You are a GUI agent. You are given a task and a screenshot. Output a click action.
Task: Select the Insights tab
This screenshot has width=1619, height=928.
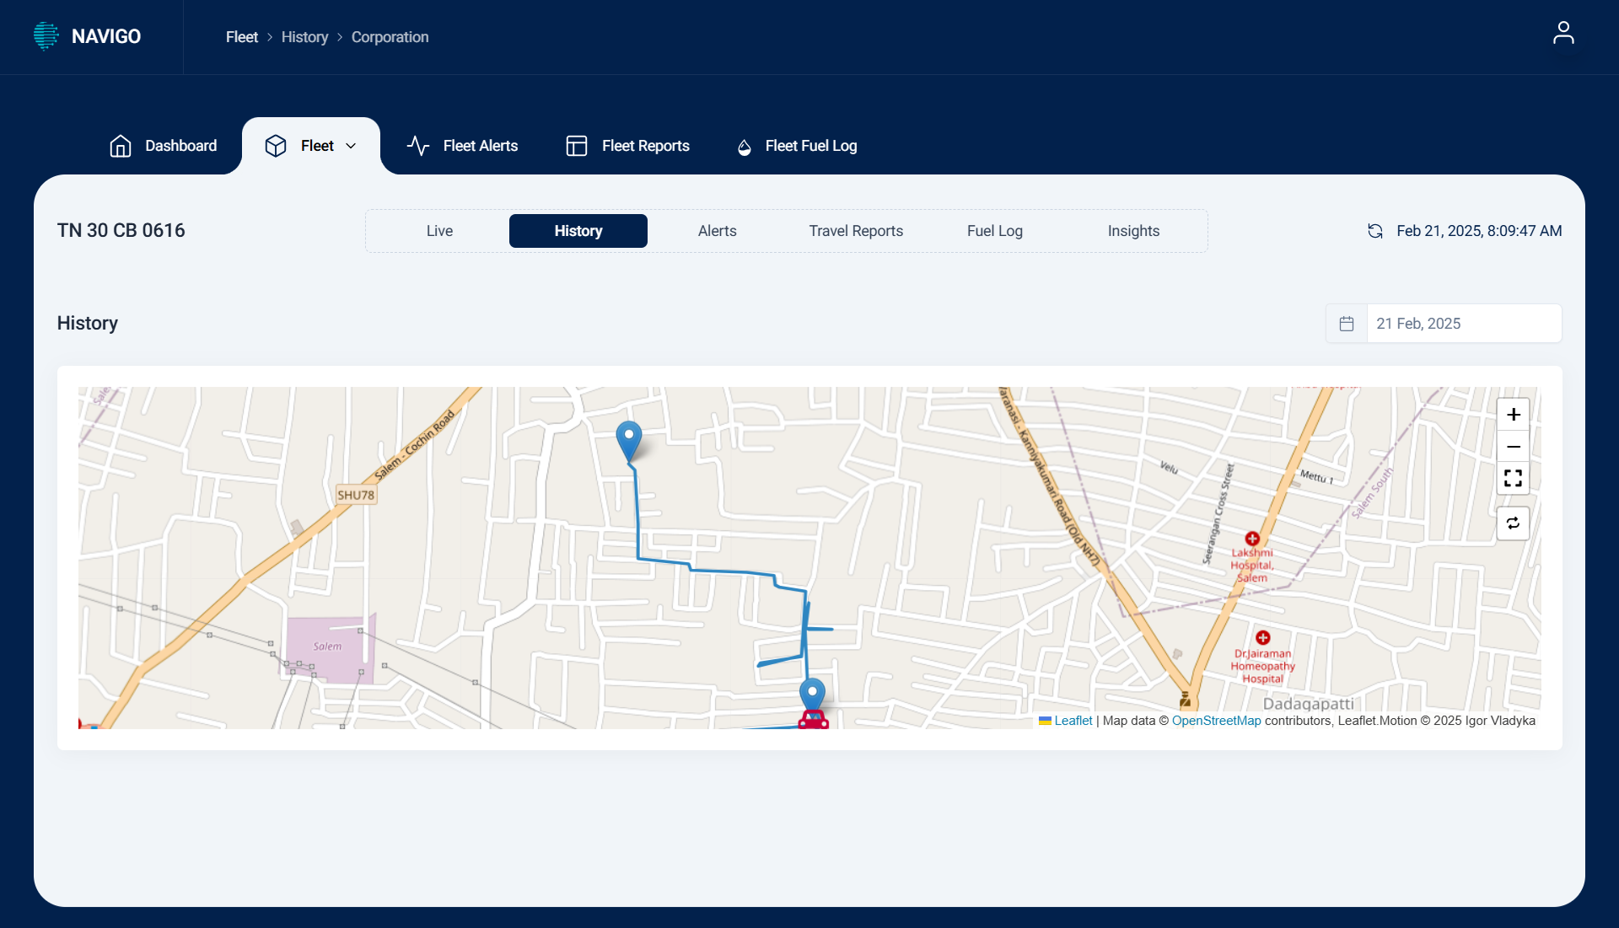coord(1132,231)
